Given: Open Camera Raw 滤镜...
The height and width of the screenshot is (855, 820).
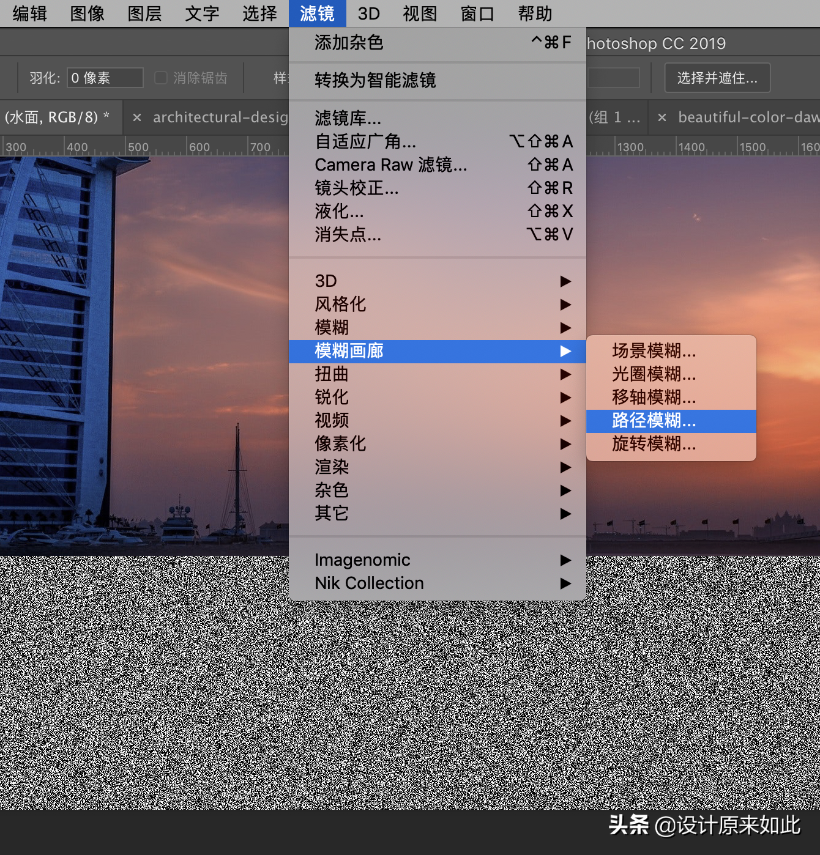Looking at the screenshot, I should pyautogui.click(x=438, y=165).
